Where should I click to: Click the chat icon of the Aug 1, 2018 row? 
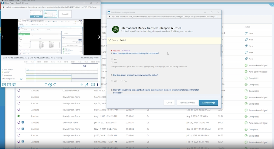tap(19, 116)
